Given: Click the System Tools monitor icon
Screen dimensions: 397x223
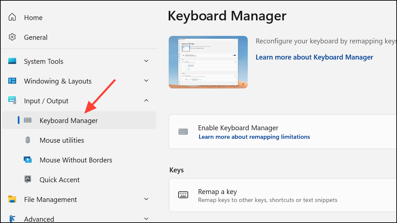Looking at the screenshot, I should click(x=12, y=61).
